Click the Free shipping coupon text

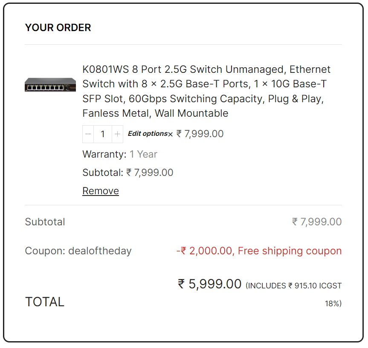point(290,251)
